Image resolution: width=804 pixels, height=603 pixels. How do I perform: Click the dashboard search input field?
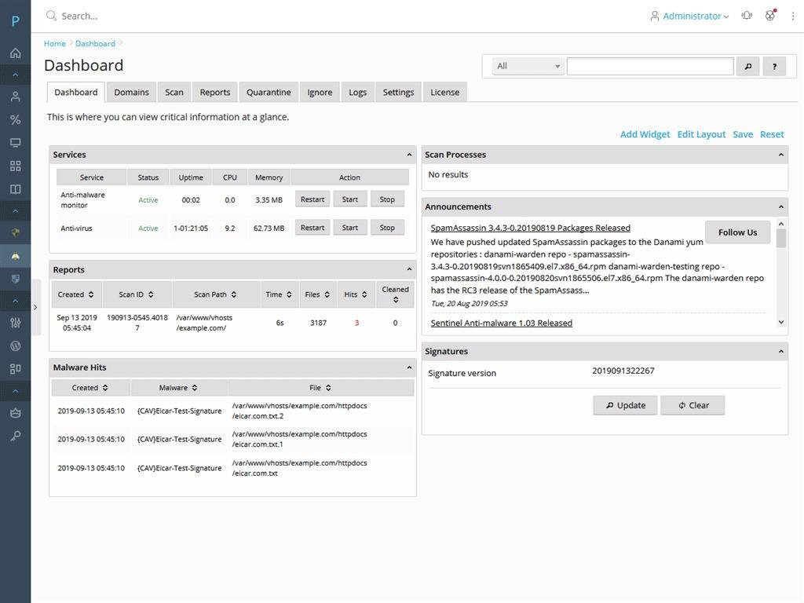[x=650, y=67]
